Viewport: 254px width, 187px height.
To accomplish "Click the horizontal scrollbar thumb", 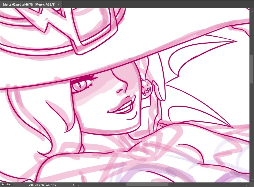I will coord(147,185).
